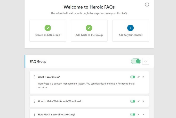The width and height of the screenshot is (176, 118).
Task: Click pencil icon for 'How to Make Website with WordPress?'
Action: click(x=139, y=101)
